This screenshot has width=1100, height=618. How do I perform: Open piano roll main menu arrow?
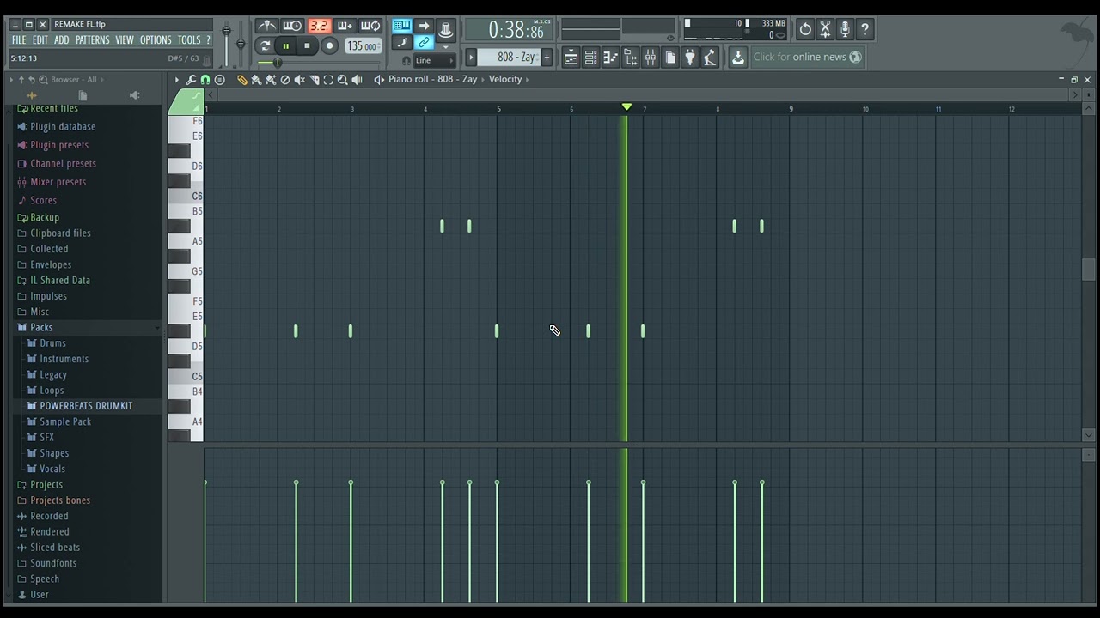(177, 80)
